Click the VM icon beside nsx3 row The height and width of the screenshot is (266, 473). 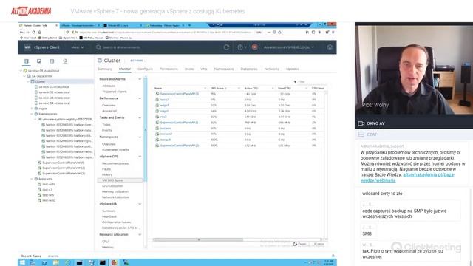[x=157, y=117]
